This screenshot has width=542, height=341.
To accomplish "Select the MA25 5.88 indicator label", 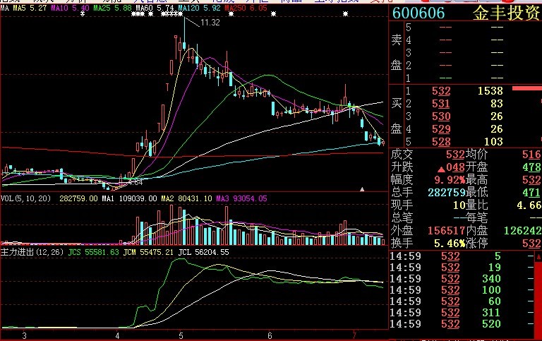I will [113, 8].
